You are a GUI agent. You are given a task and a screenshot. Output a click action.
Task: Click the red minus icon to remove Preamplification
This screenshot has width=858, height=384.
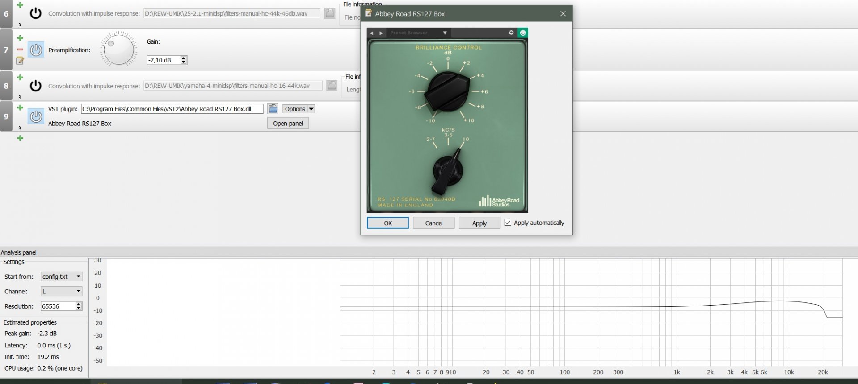point(20,50)
